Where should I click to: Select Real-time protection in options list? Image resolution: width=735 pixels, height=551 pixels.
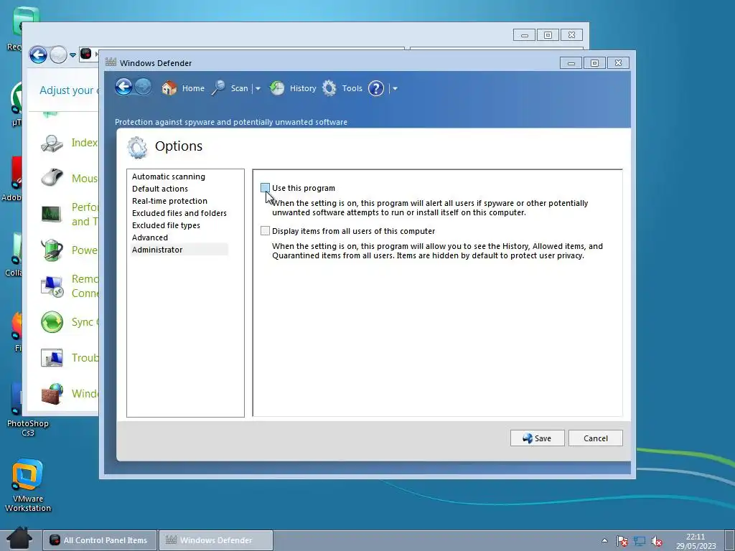click(x=169, y=201)
